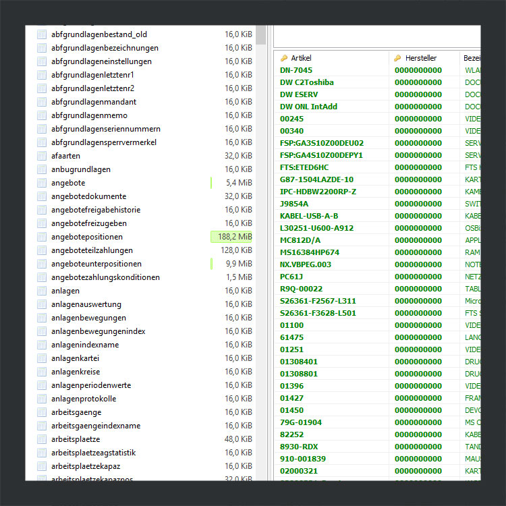Screen dimensions: 506x506
Task: Select the MC812D/A article cell
Action: click(300, 240)
